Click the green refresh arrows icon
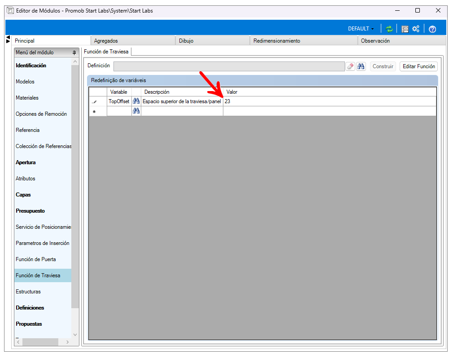453x358 pixels. 389,29
